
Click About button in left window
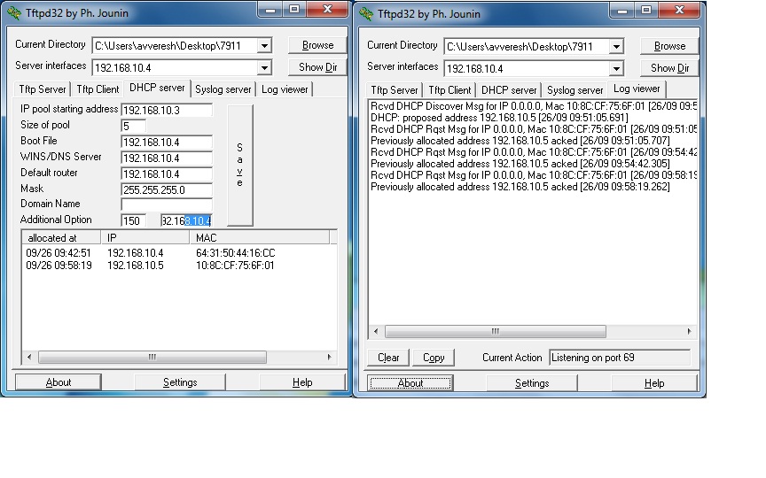coord(59,382)
